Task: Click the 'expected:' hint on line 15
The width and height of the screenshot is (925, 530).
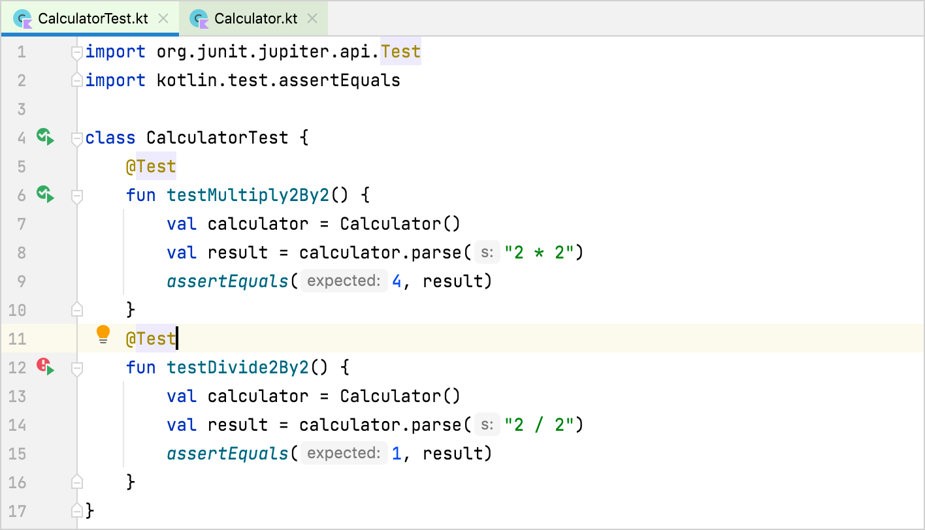Action: click(344, 454)
